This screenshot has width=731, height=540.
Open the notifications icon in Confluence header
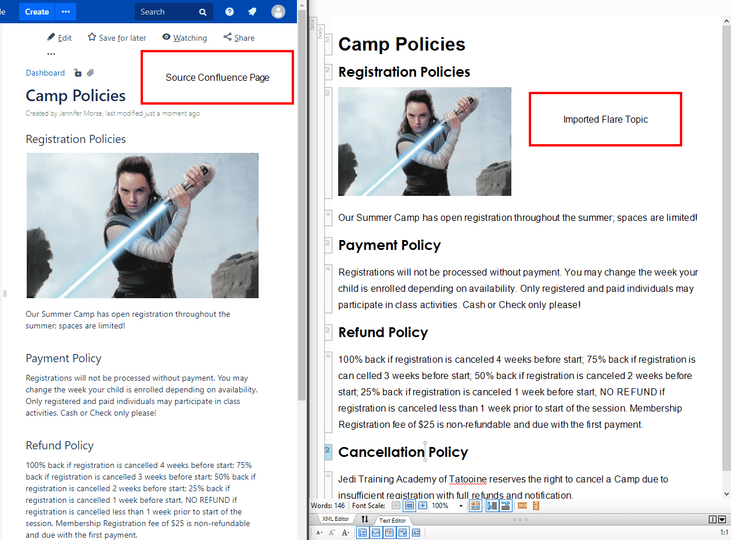(252, 12)
